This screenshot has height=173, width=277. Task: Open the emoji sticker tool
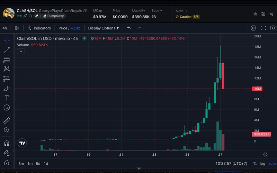(7, 108)
